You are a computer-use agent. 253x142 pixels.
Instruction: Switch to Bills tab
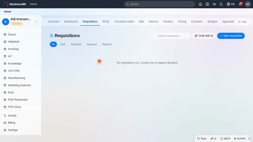pos(142,22)
